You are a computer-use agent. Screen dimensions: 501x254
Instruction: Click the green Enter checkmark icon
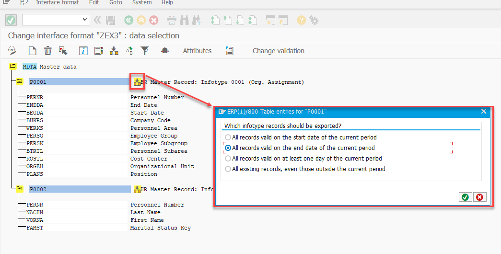[x=11, y=21]
